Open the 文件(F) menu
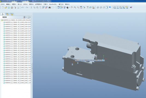Screen dimensions: 146x98 pos(2,4)
